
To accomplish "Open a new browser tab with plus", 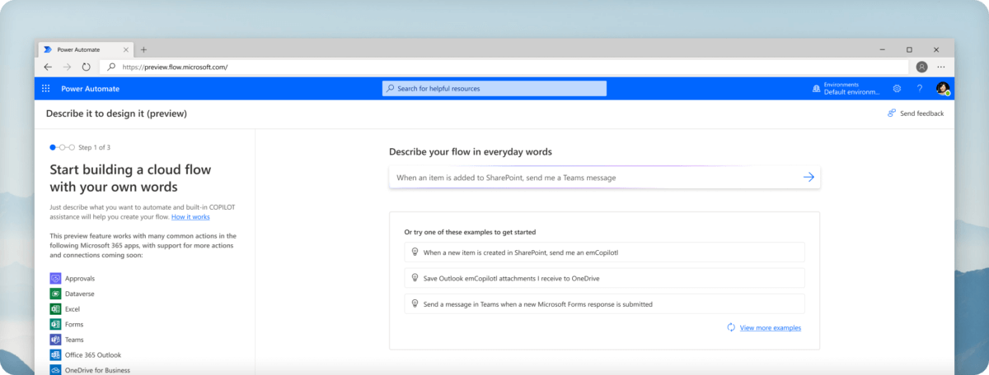I will coord(143,49).
